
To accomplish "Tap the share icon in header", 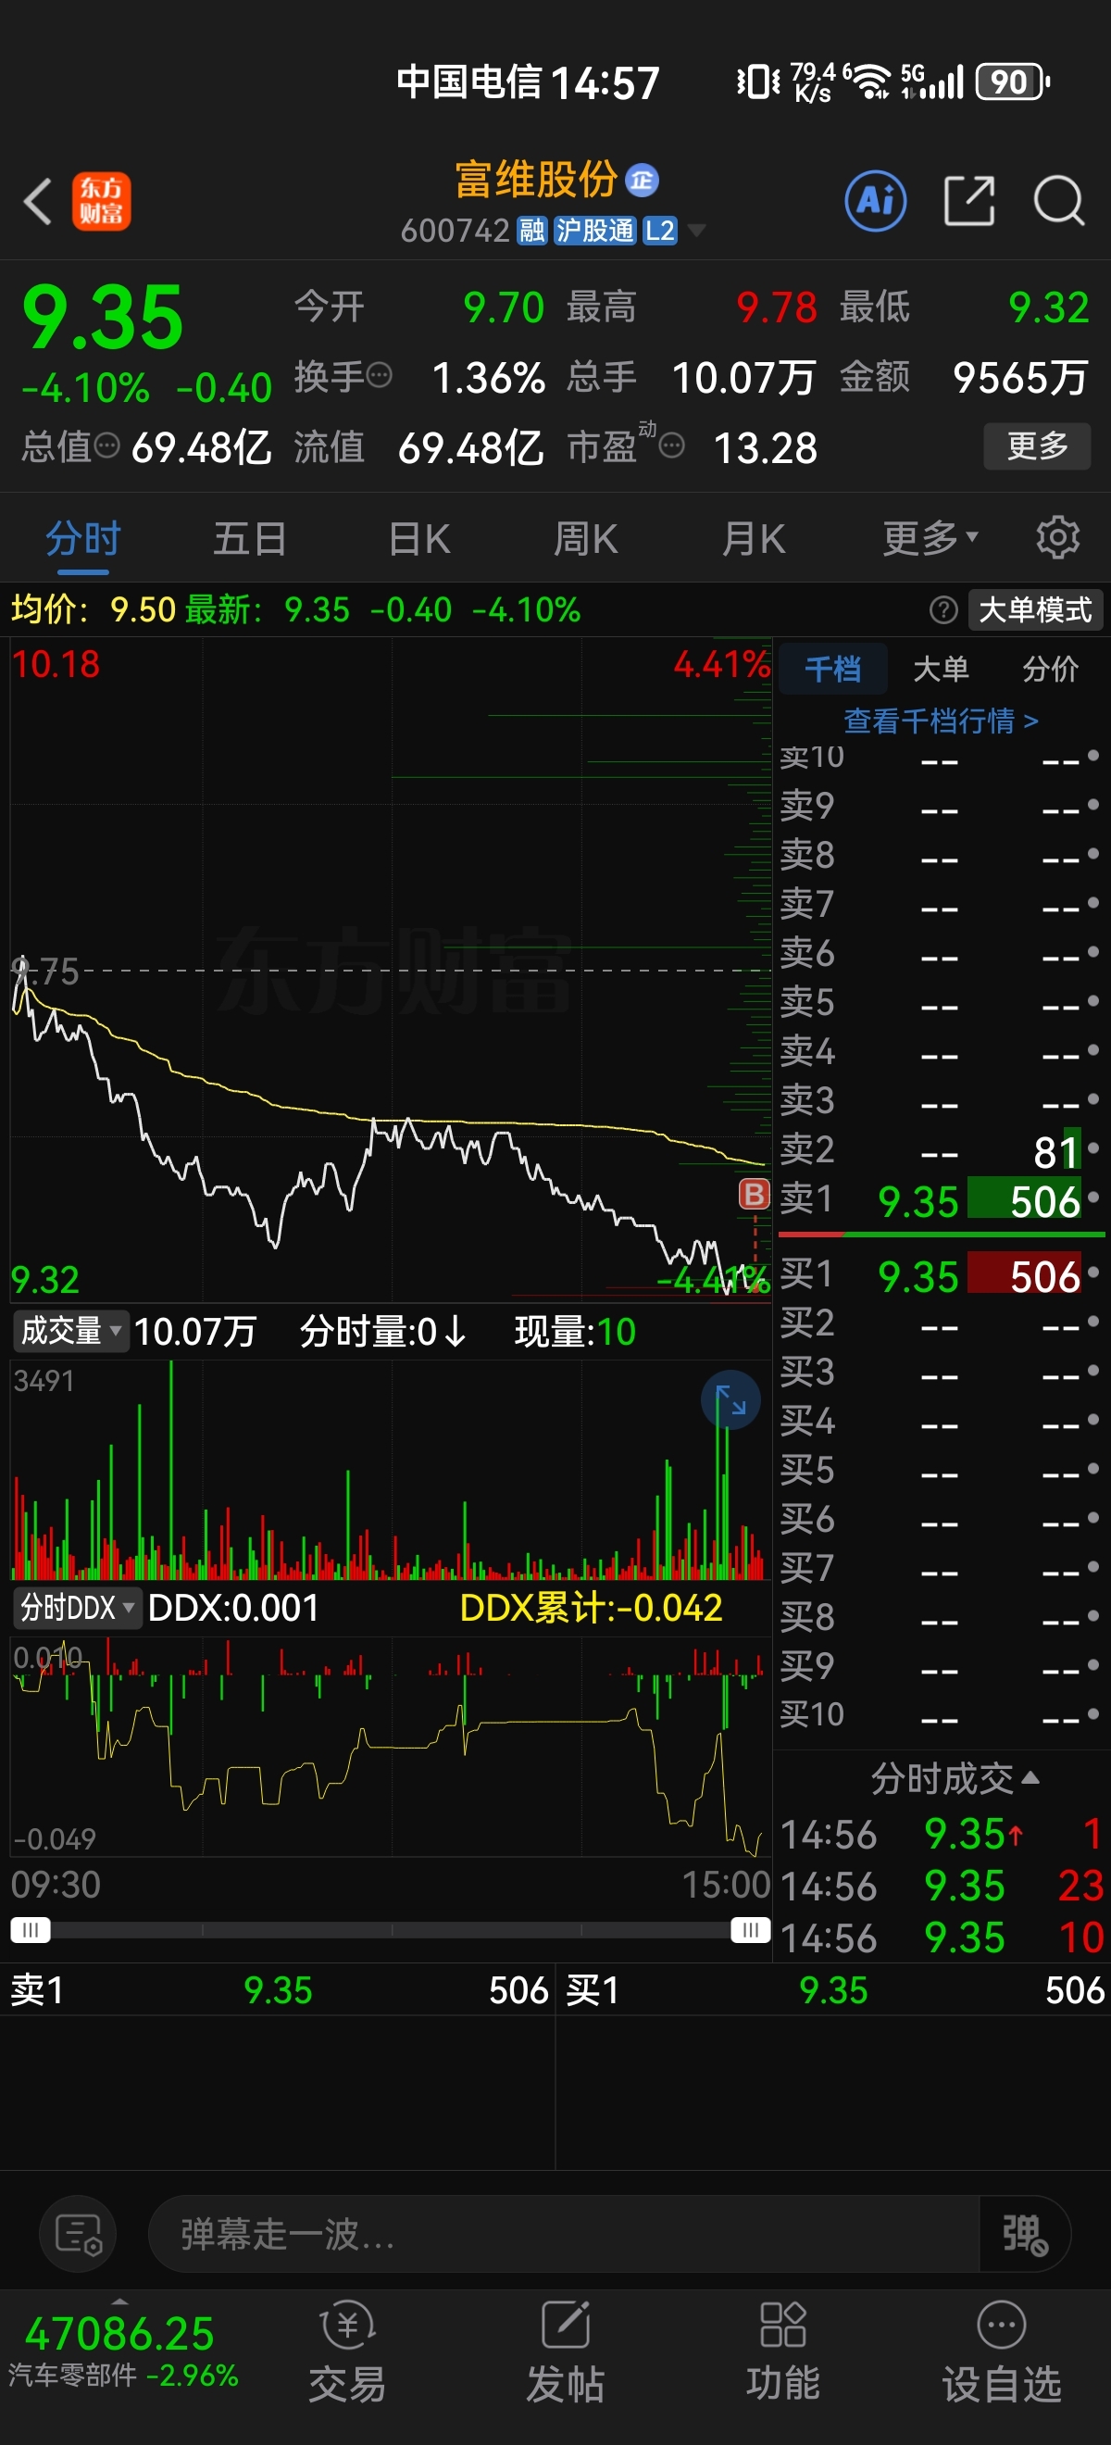I will [968, 200].
